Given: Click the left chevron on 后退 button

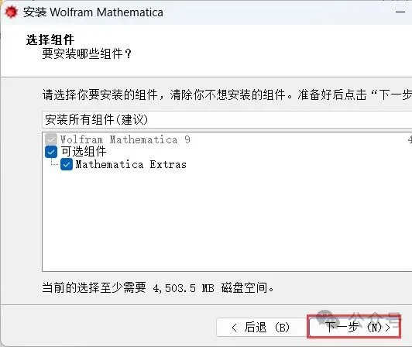Looking at the screenshot, I should [234, 328].
